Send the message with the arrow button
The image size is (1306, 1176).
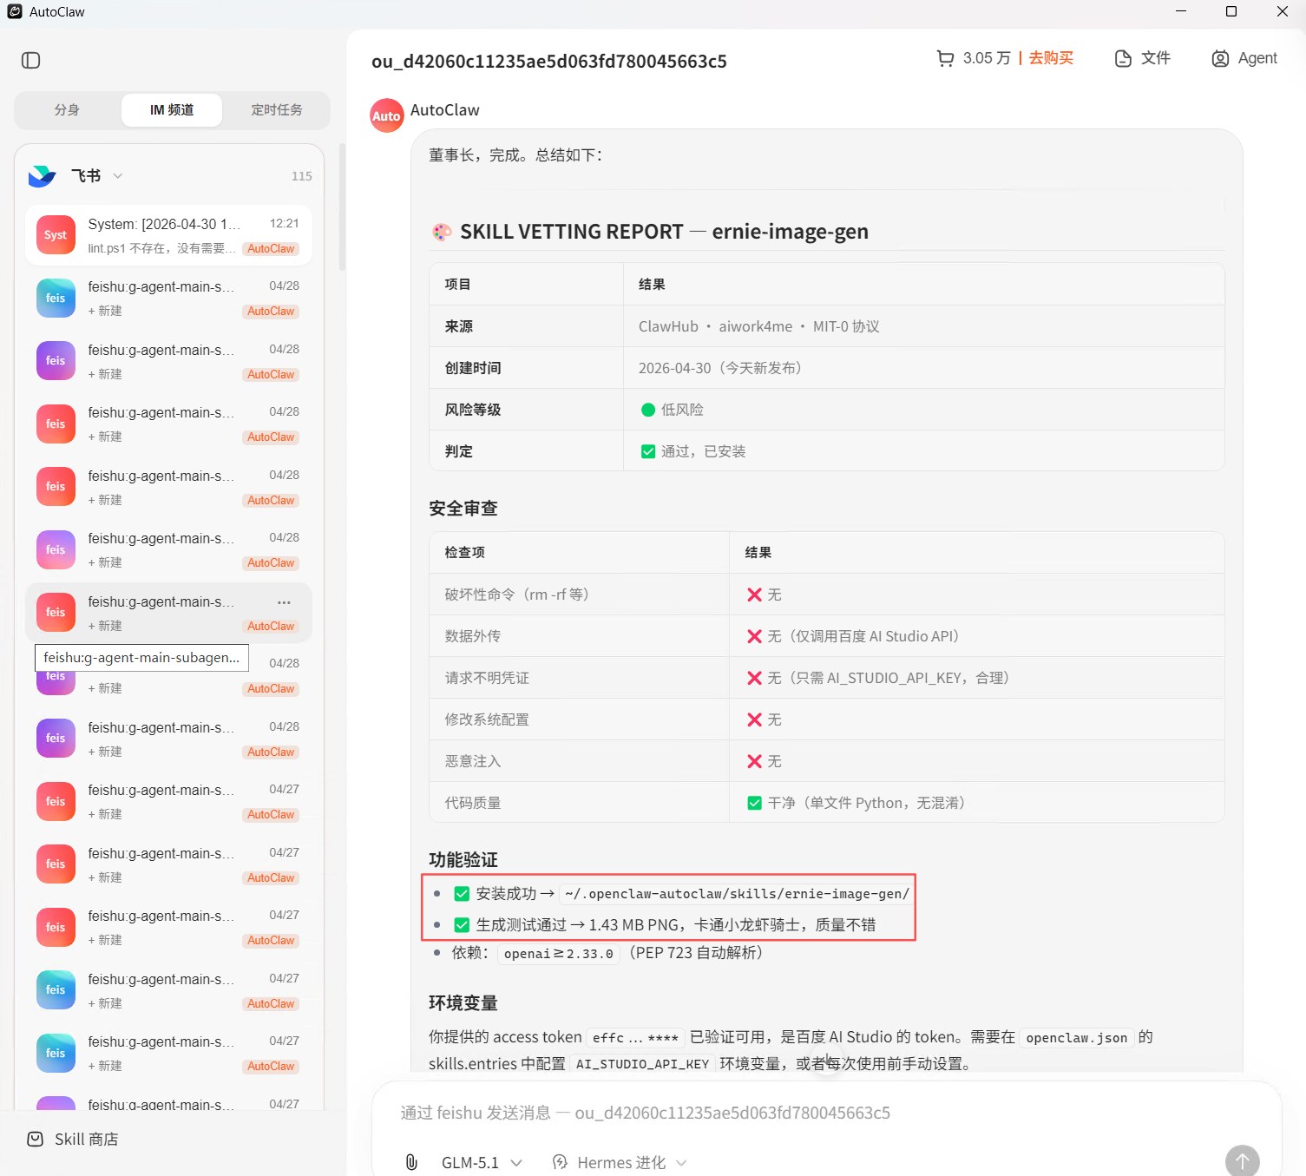pos(1242,1160)
